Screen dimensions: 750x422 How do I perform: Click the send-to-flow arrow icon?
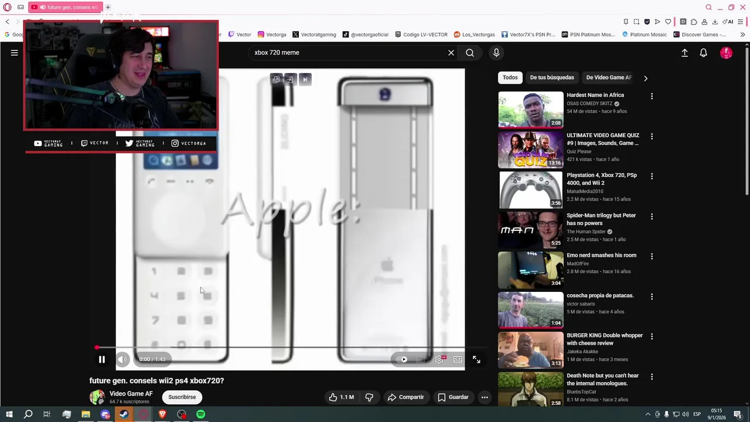click(657, 22)
